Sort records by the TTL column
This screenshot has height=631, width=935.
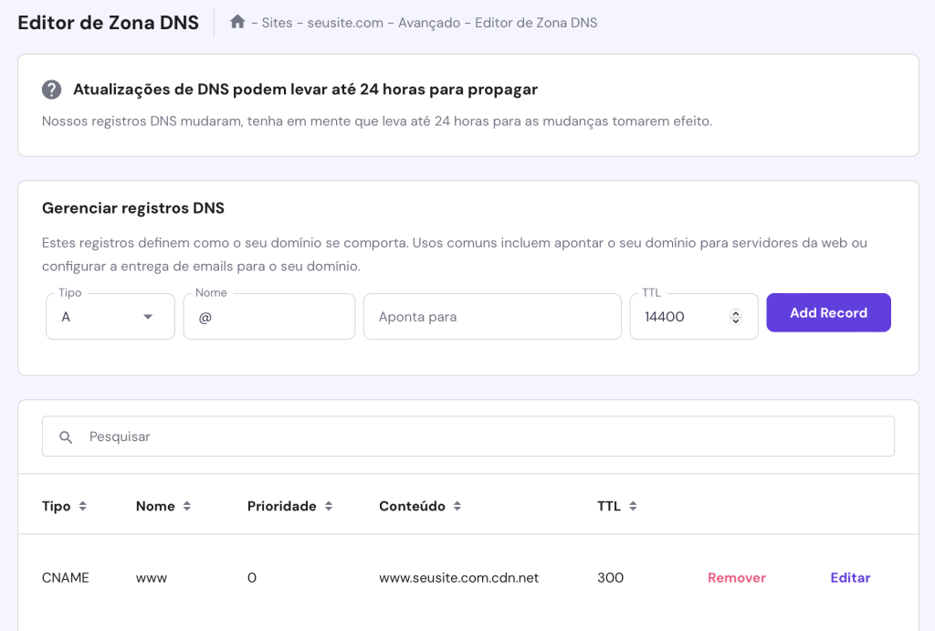coord(631,506)
